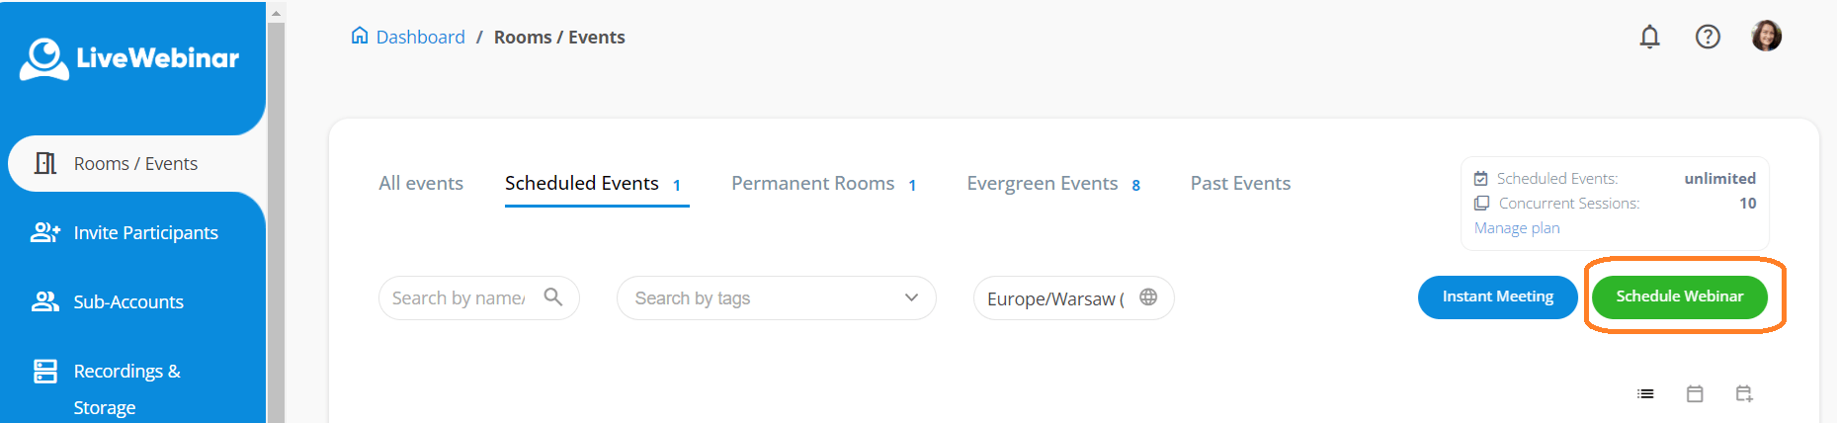
Task: Click the timezone globe icon
Action: coord(1148,297)
